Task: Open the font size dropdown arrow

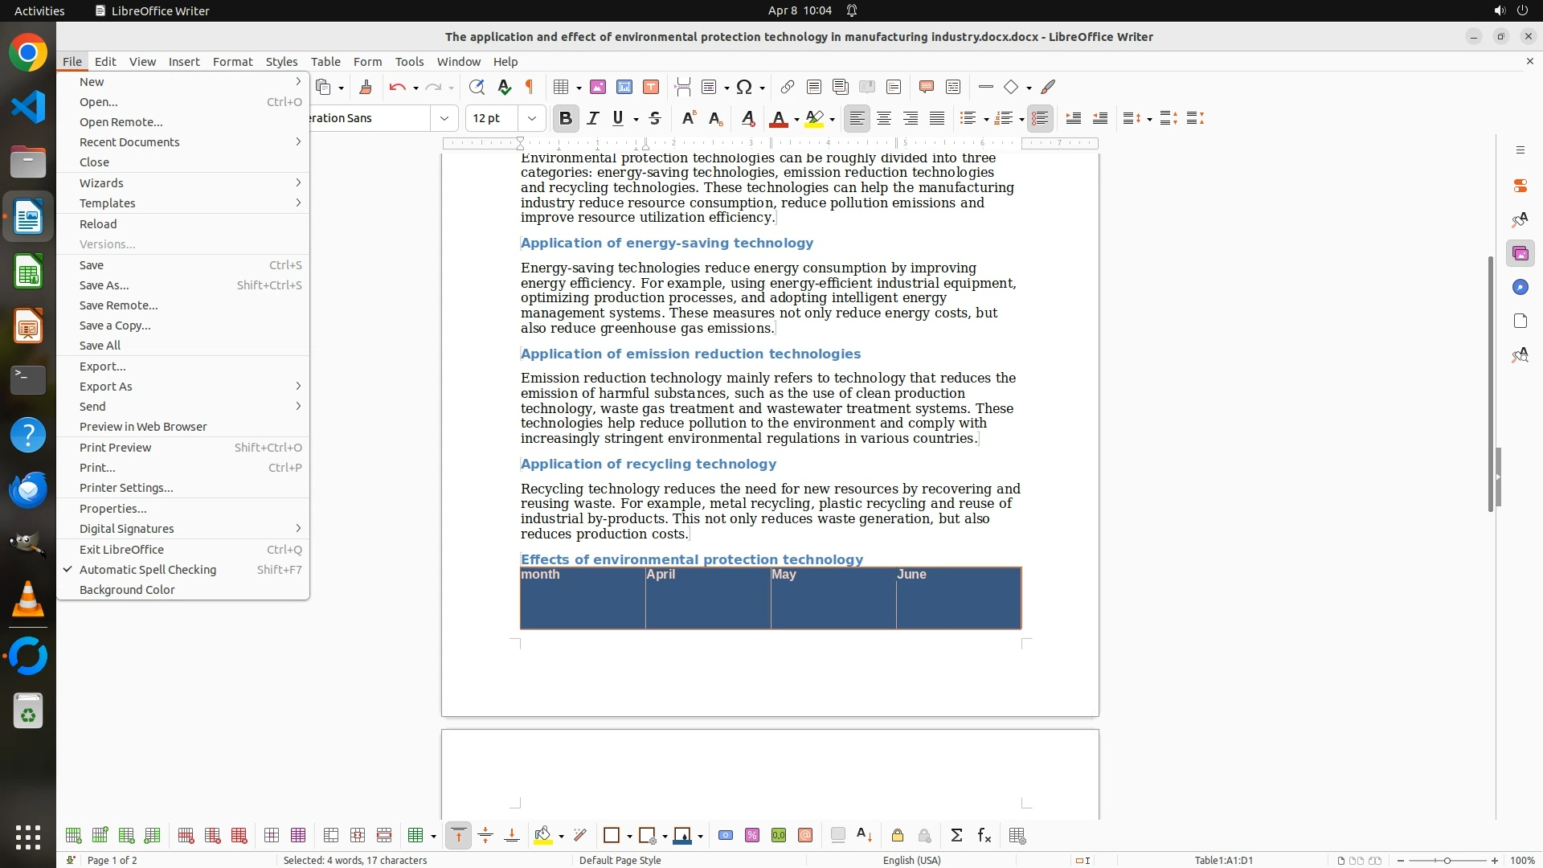Action: pos(531,118)
